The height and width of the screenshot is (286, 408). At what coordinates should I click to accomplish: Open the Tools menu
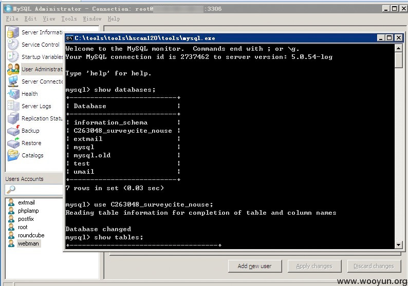[69, 18]
